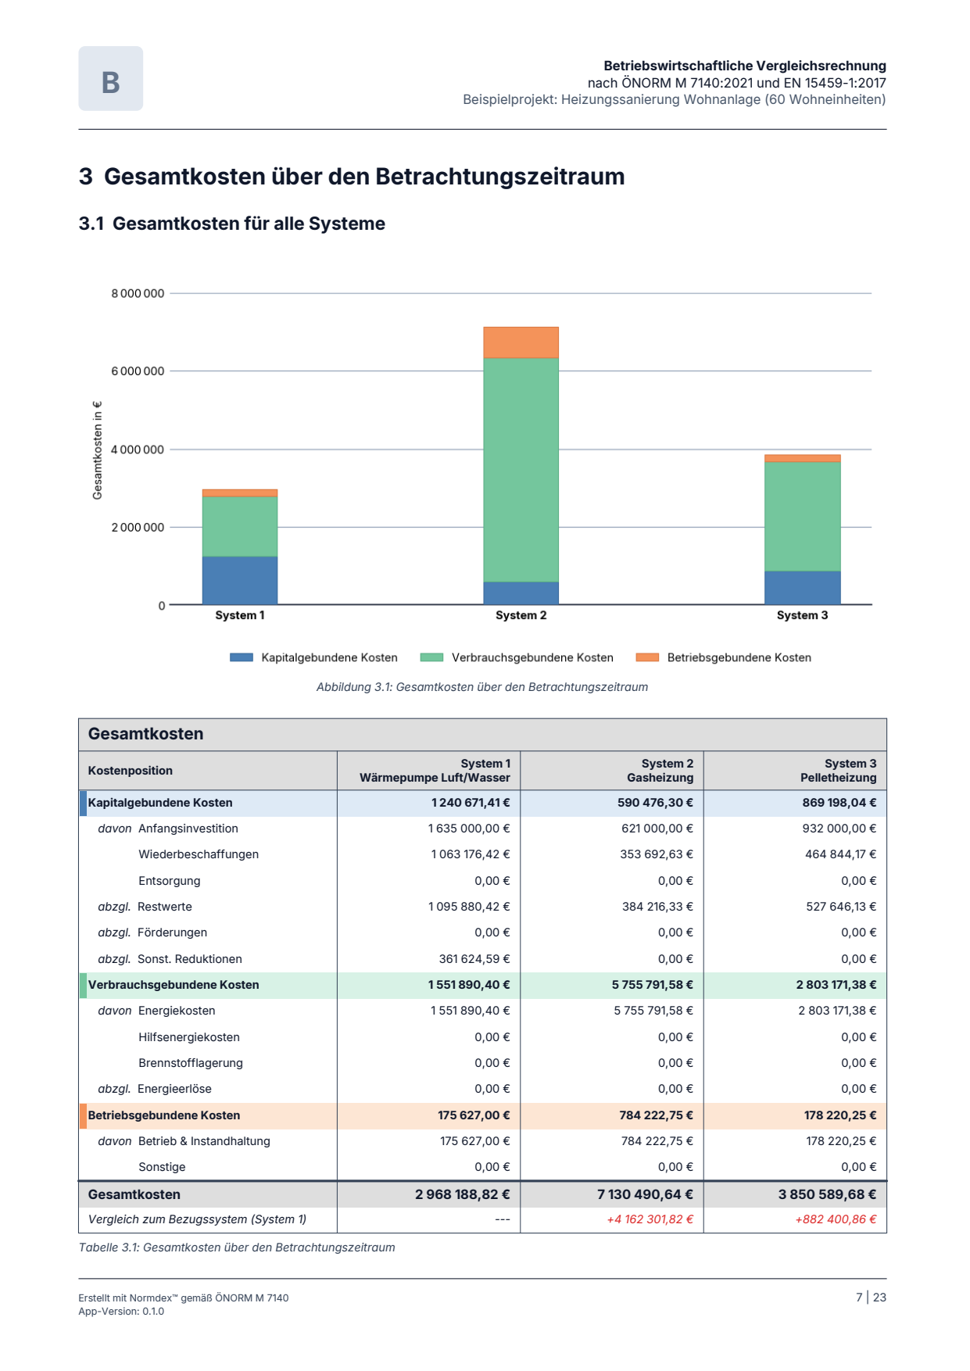The image size is (970, 1371).
Task: Select the orange top of System 2 bar
Action: pos(521,342)
